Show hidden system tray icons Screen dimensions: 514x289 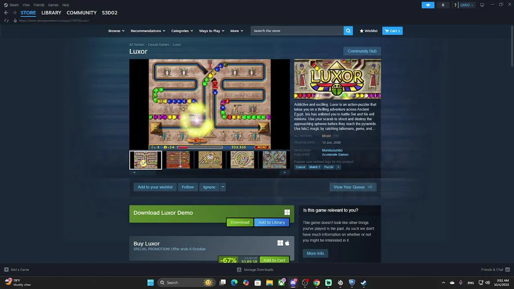(443, 283)
